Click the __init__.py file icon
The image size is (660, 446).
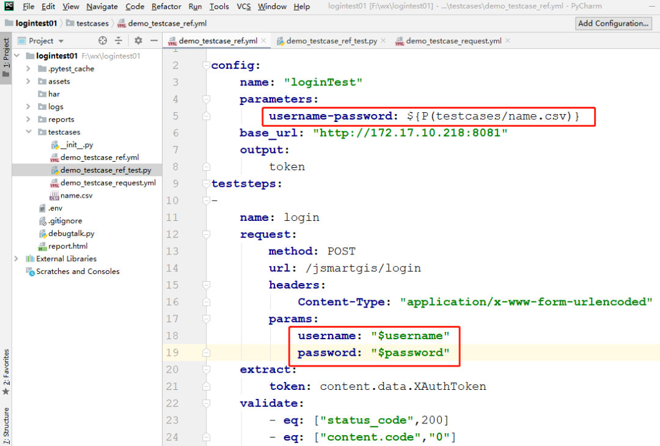(55, 145)
